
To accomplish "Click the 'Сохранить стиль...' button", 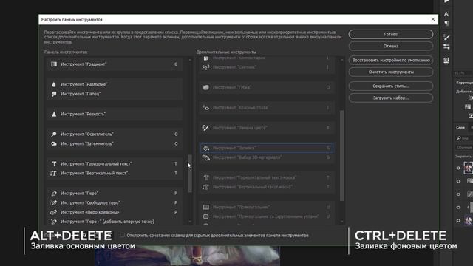I will tap(391, 86).
